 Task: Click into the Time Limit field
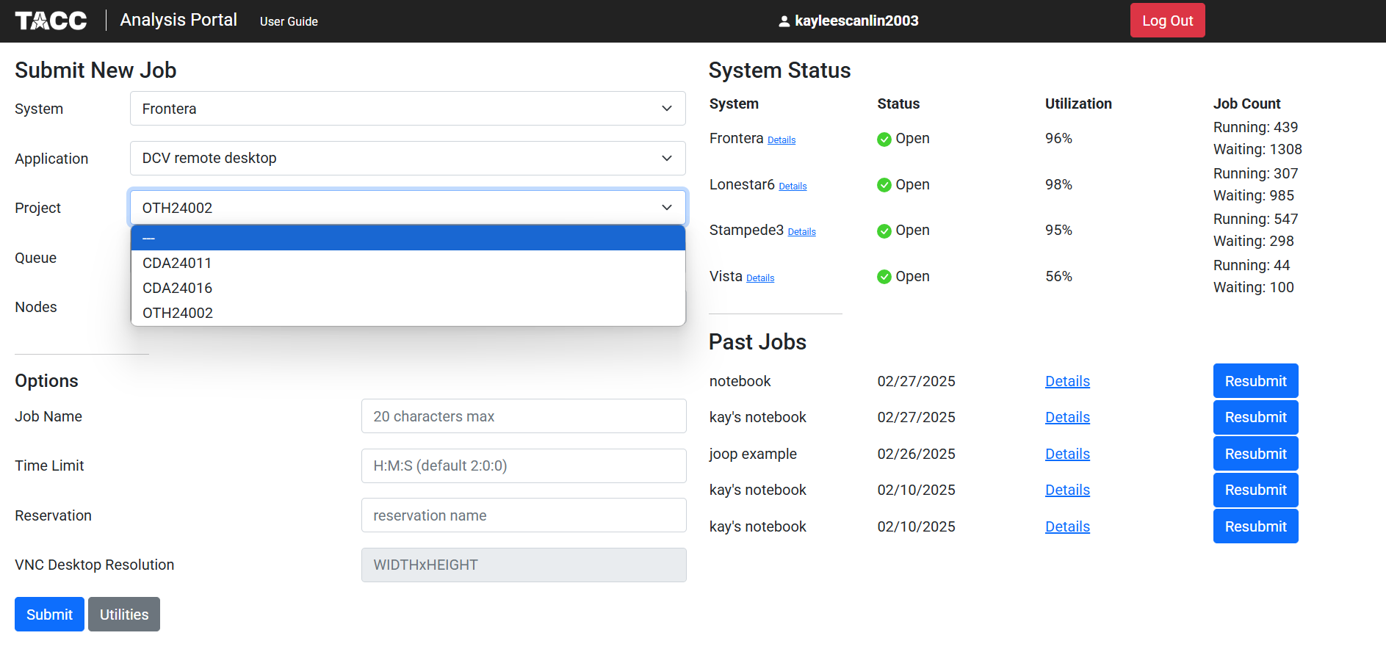(x=524, y=466)
